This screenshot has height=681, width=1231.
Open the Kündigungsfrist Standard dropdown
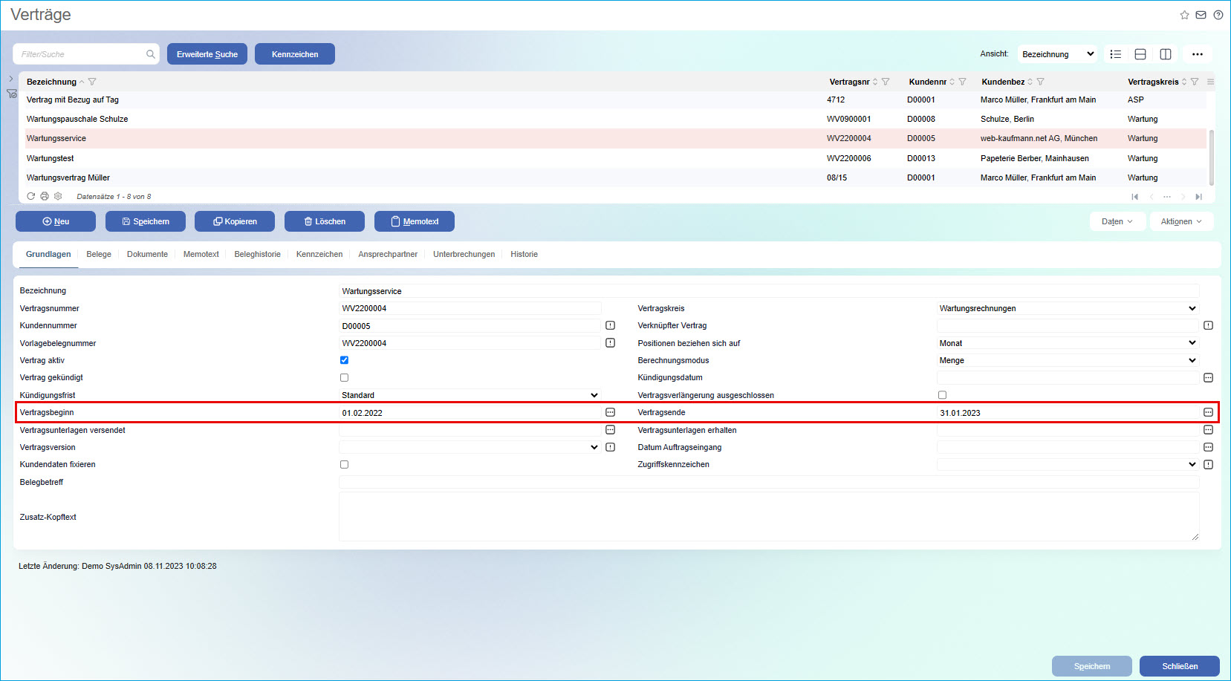(x=470, y=395)
